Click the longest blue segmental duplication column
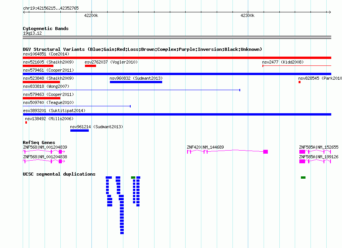The width and height of the screenshot is (342, 248). click(x=122, y=214)
